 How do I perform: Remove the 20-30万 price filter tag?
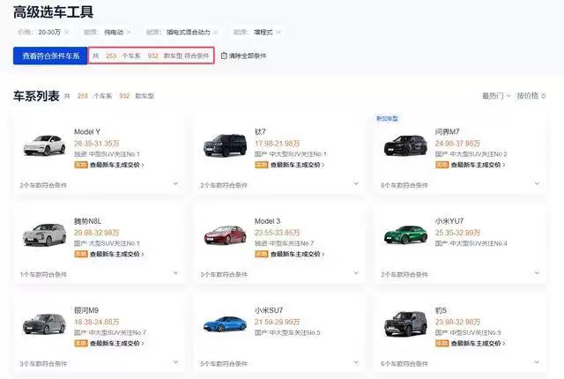[69, 33]
